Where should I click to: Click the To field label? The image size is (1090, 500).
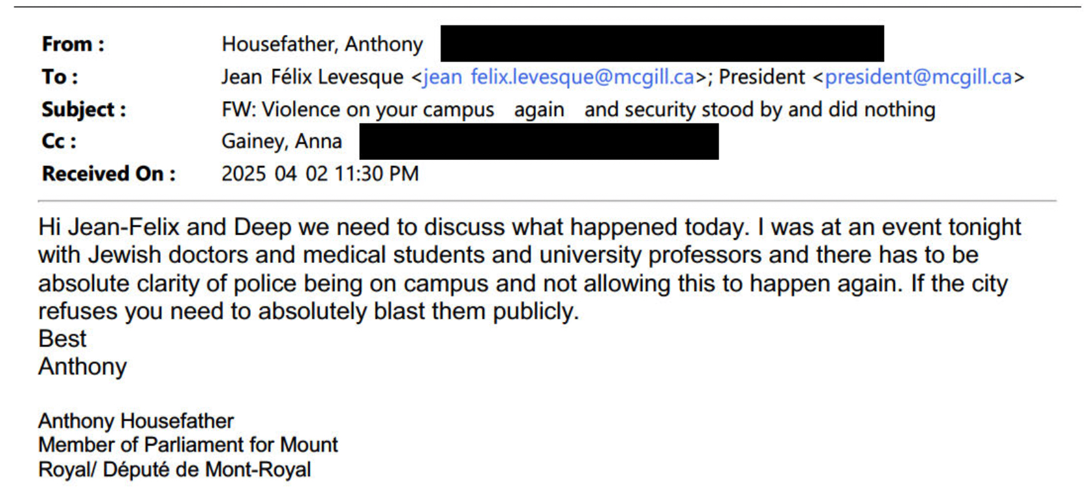[60, 77]
